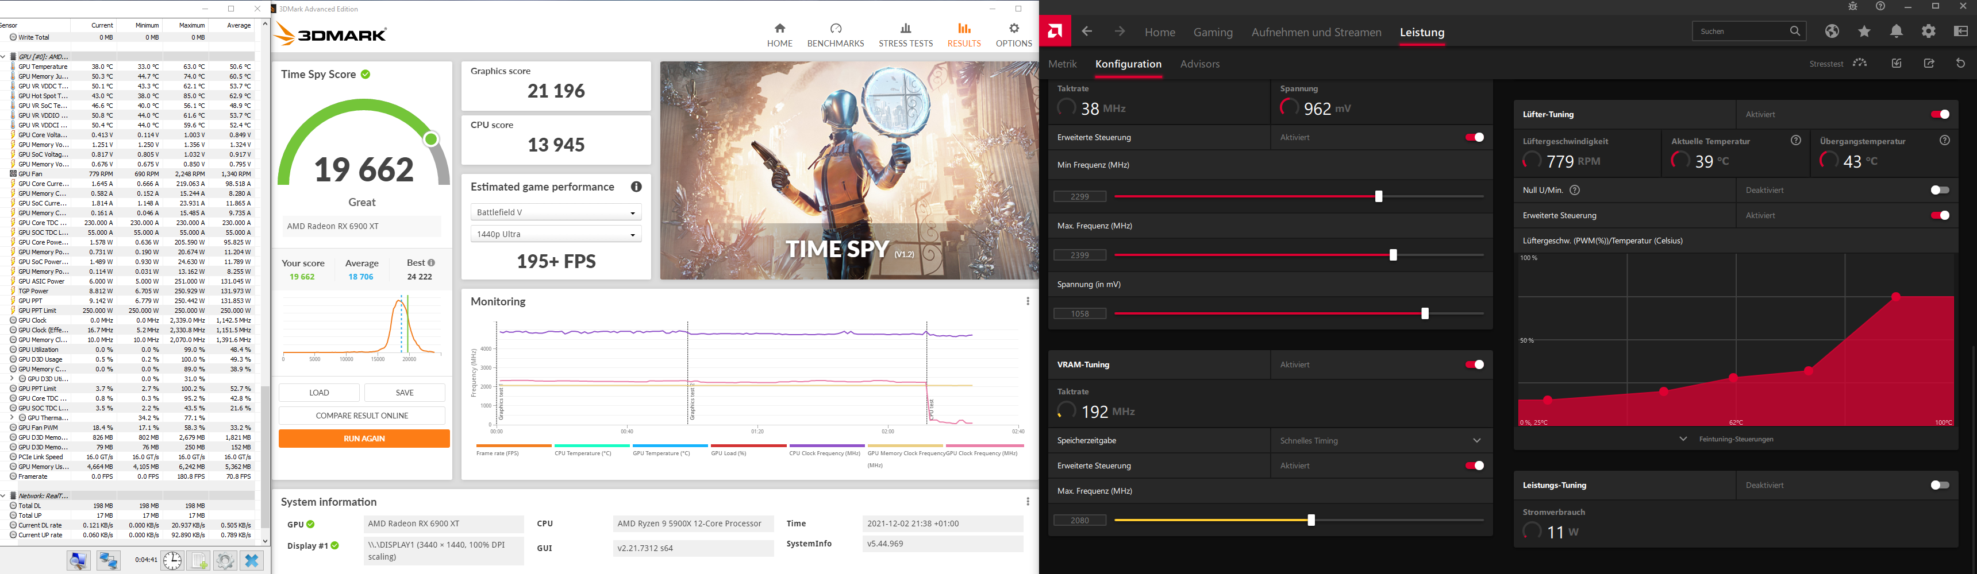Toggle VRAM Erweiterte Steuerung switch
Image resolution: width=1977 pixels, height=574 pixels.
(x=1474, y=466)
